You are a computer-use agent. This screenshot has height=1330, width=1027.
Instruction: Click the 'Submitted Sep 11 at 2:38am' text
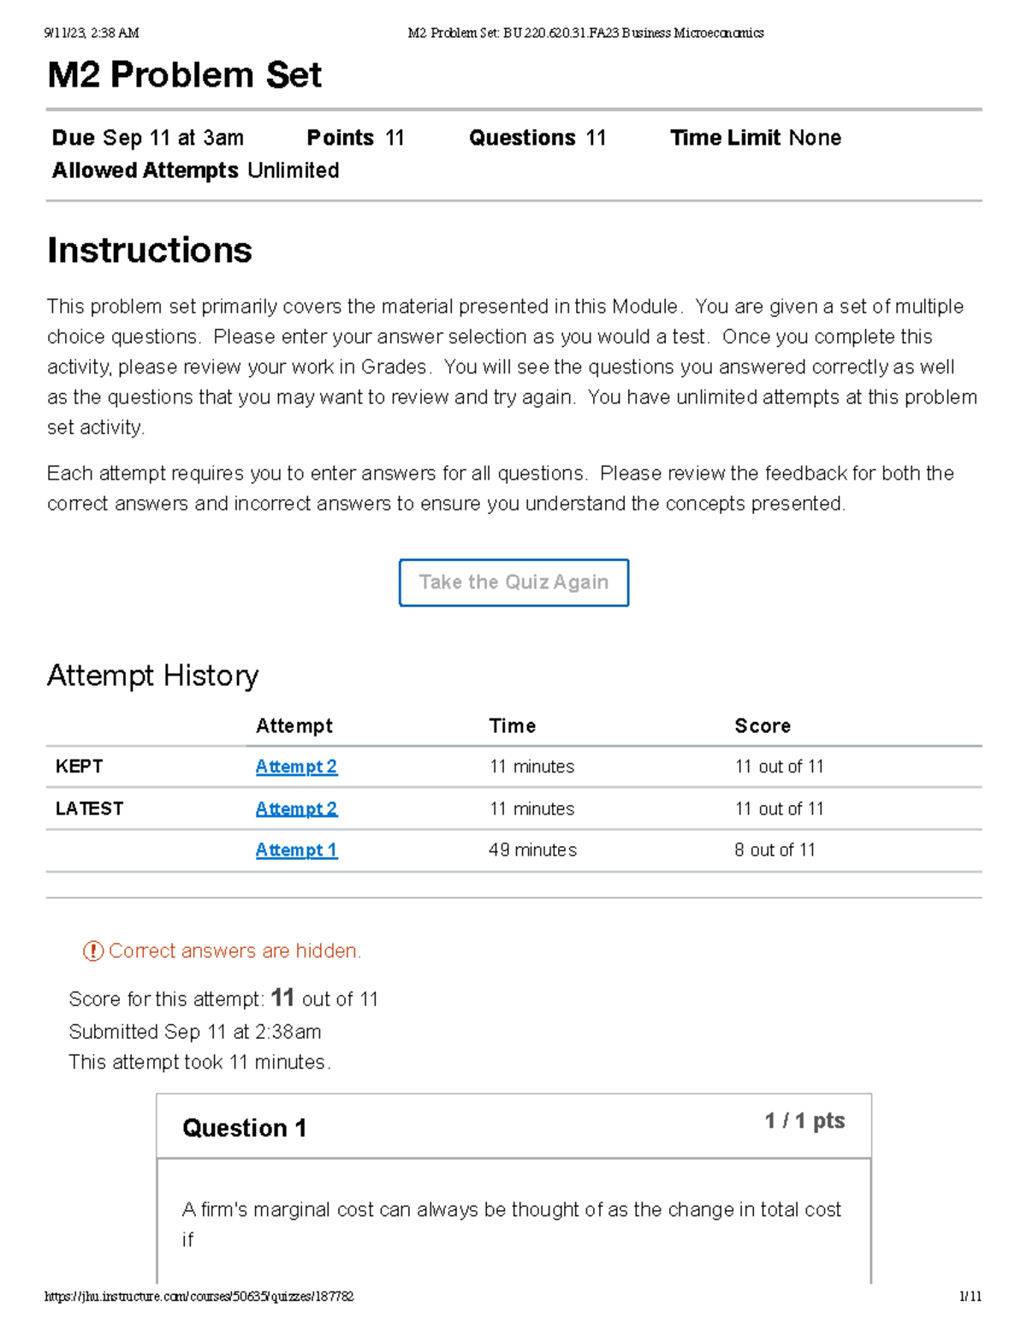[195, 1031]
